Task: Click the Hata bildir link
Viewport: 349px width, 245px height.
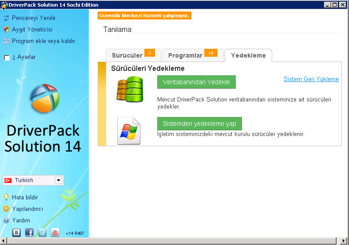Action: coord(25,197)
